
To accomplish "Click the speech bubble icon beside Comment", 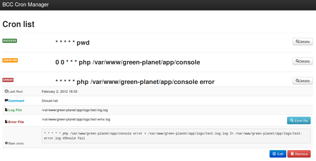I will point(6,100).
